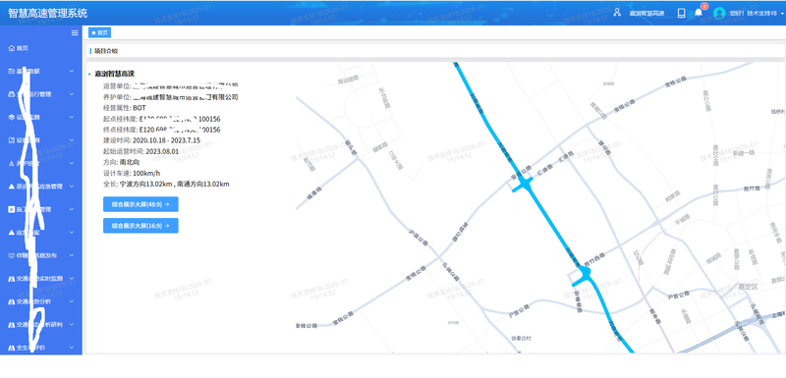Click the home icon beside 首页 in sidebar
This screenshot has height=378, width=786.
12,48
